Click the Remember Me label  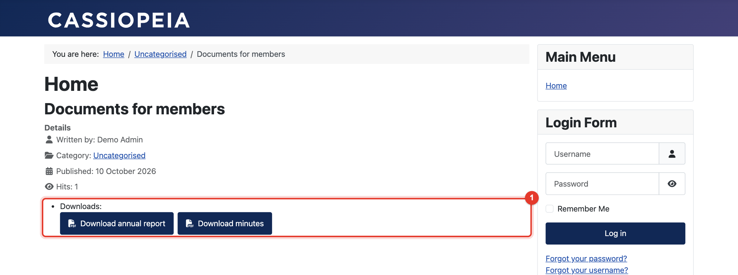[x=583, y=209]
